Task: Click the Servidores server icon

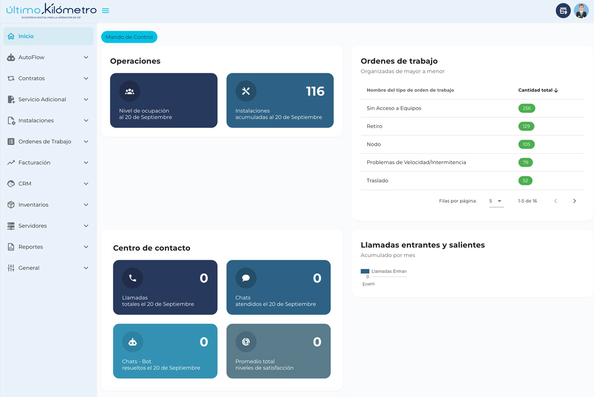Action: click(11, 226)
